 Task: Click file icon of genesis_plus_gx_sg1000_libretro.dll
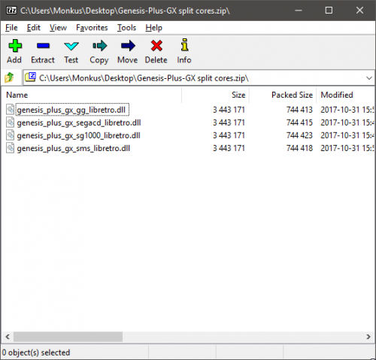tap(11, 135)
